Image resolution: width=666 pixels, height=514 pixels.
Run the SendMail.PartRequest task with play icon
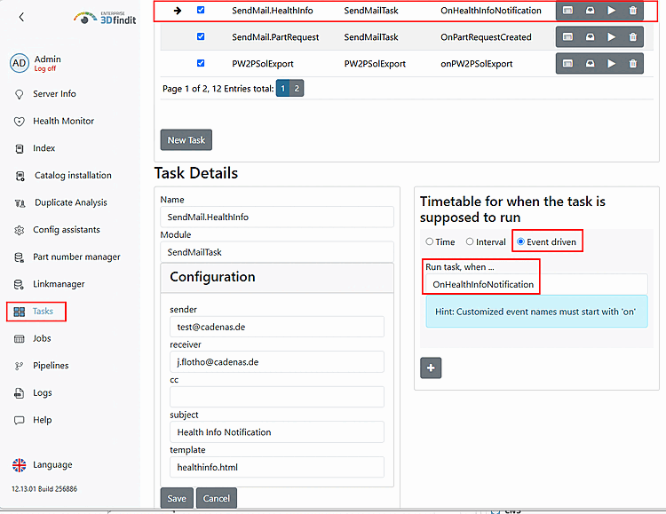(611, 37)
